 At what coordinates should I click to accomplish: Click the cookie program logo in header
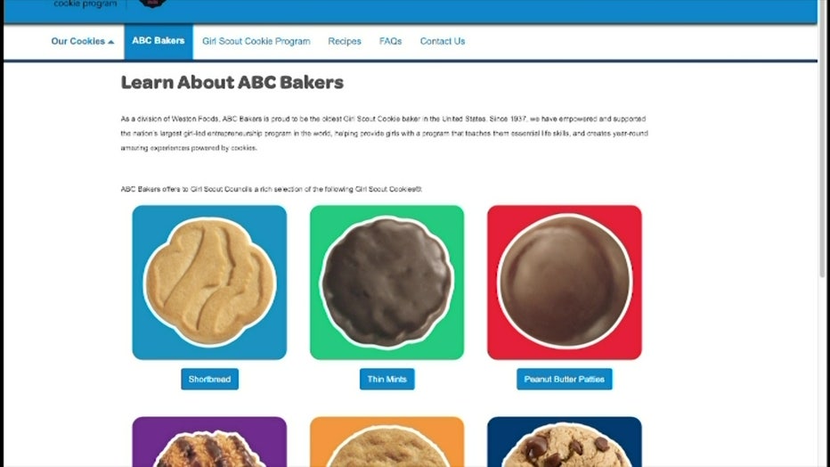85,4
